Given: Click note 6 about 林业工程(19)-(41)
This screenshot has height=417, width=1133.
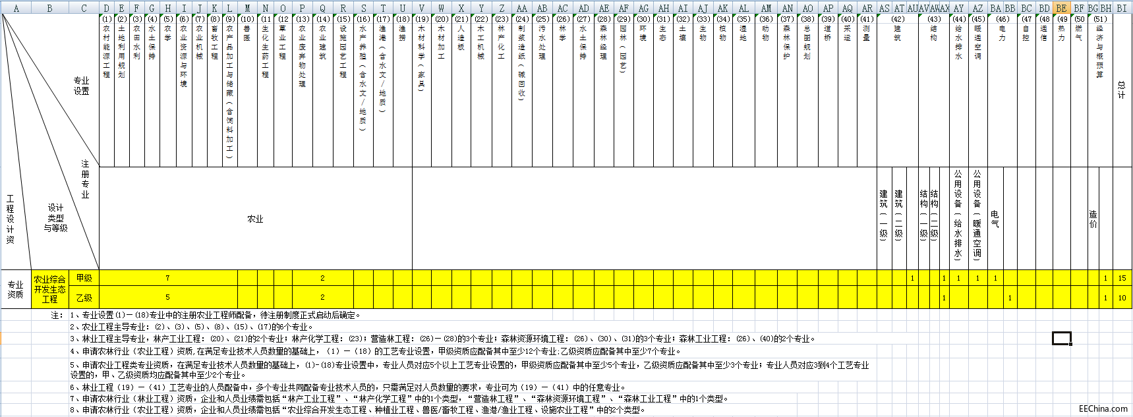Looking at the screenshot, I should 347,387.
